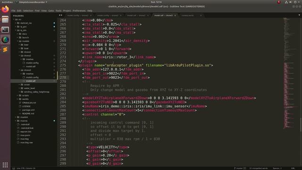
Task: Open the system power menu icon in top bar
Action: pyautogui.click(x=295, y=2)
